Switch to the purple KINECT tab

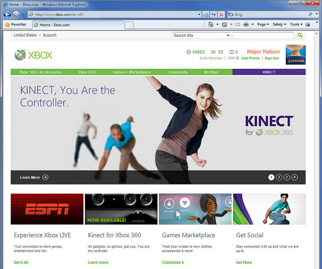click(x=269, y=72)
